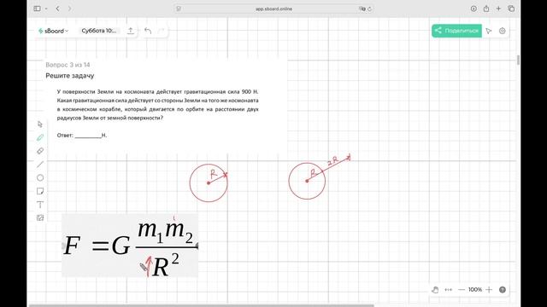
Task: Toggle the cursor presenter icon near share
Action: click(x=489, y=31)
